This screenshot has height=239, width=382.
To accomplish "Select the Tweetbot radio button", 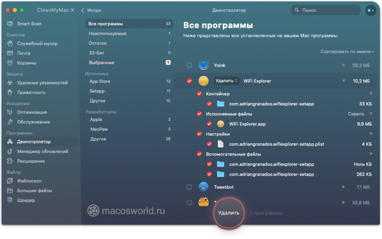I will 189,187.
